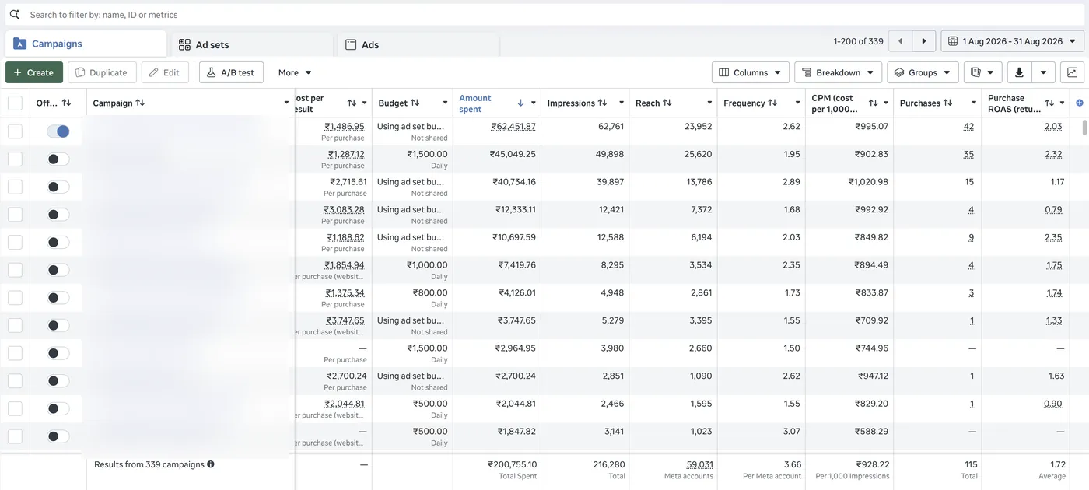Toggle off the first active campaign switch
This screenshot has height=490, width=1089.
(58, 131)
